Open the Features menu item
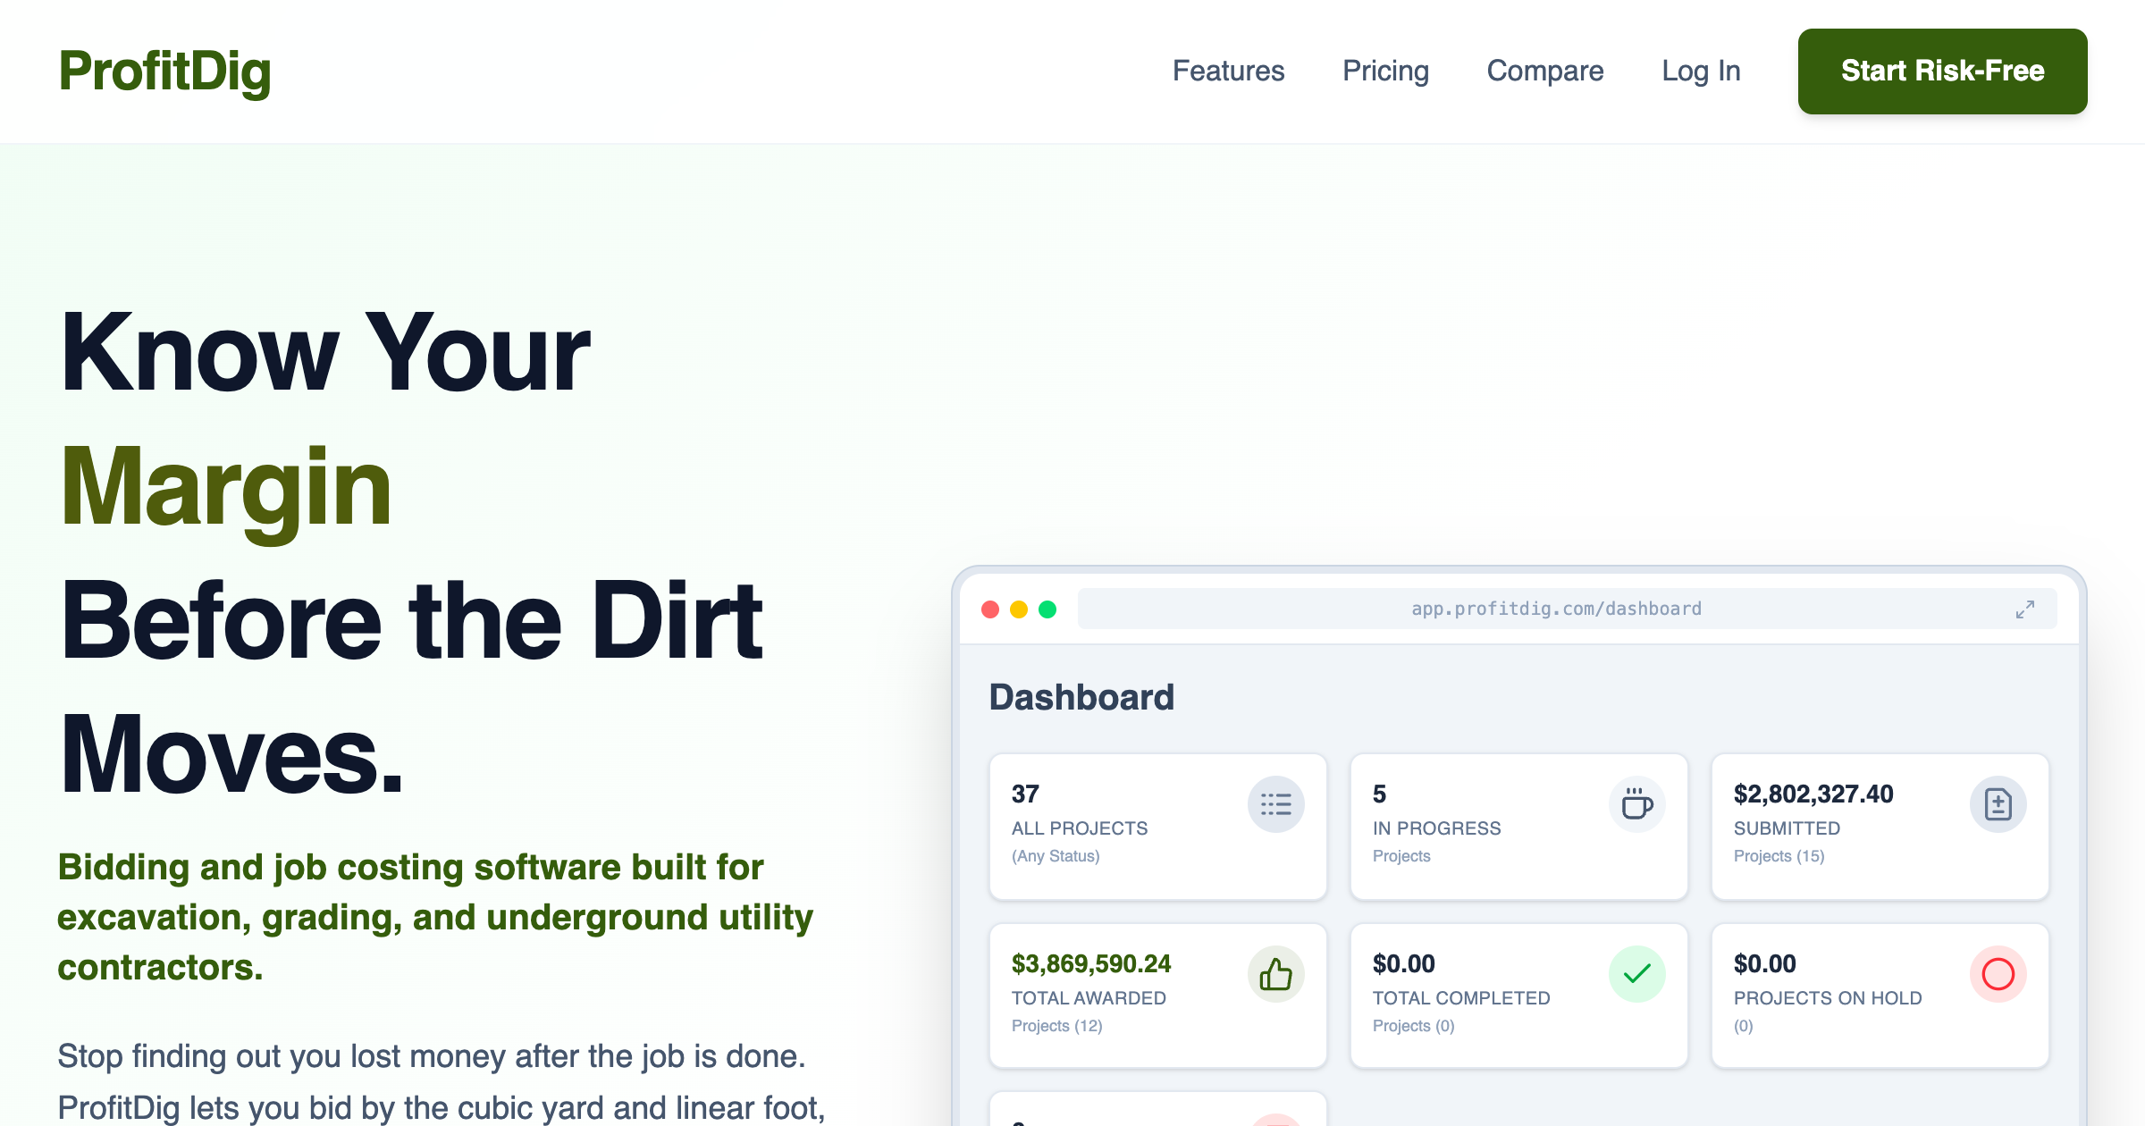The image size is (2145, 1126). click(x=1228, y=71)
